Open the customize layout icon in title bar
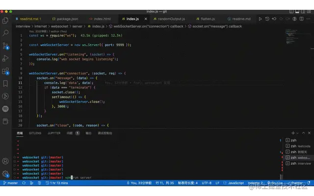This screenshot has width=314, height=196. pyautogui.click(x=310, y=12)
